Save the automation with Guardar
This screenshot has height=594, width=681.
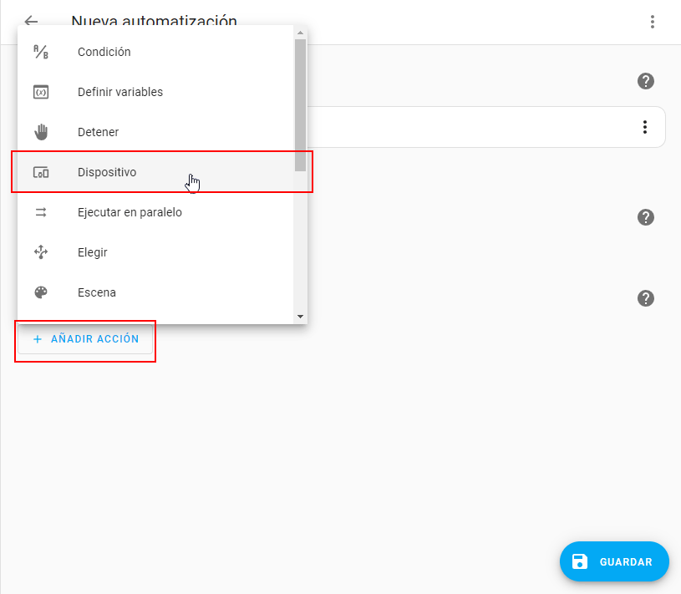pyautogui.click(x=614, y=562)
